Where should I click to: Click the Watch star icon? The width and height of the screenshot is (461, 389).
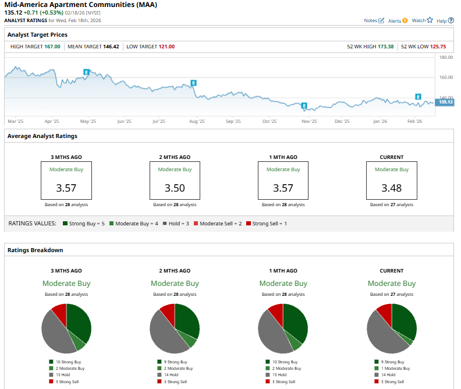click(x=430, y=20)
